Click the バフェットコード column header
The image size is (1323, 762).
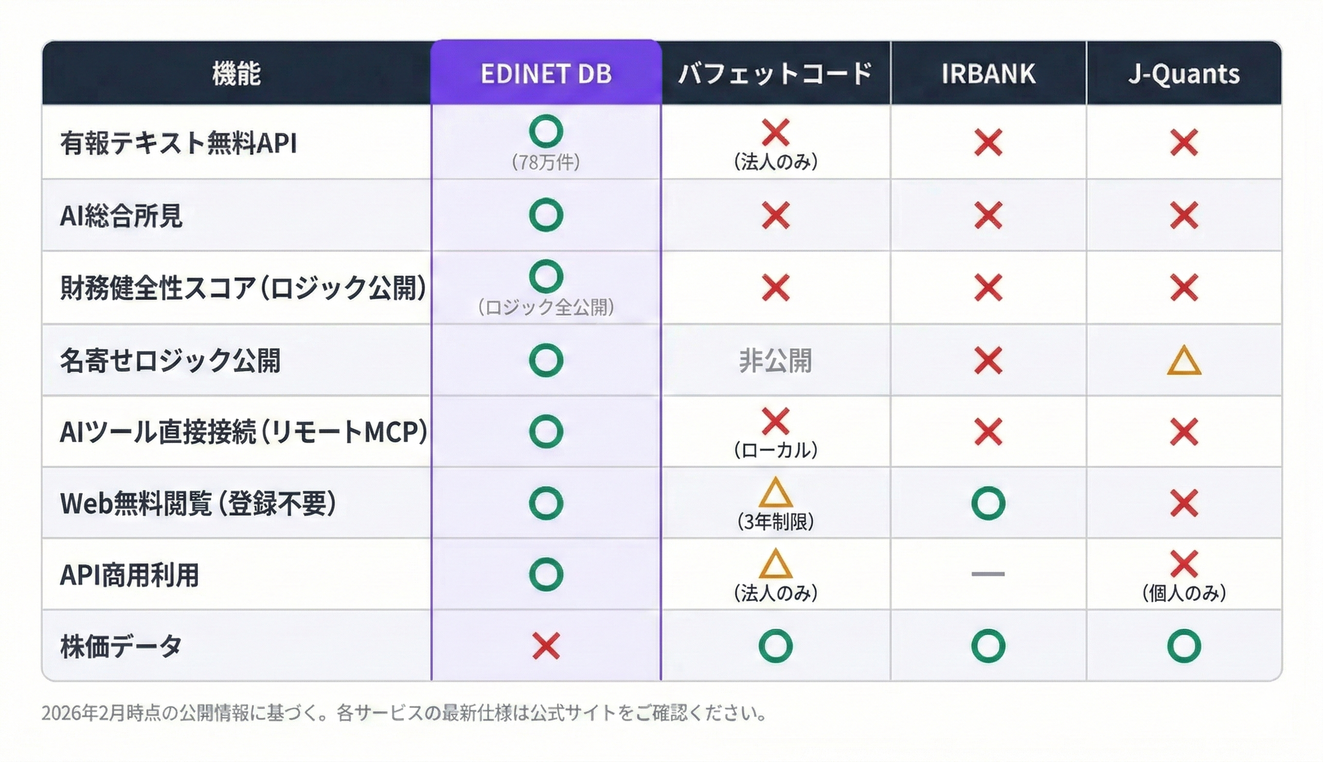coord(775,73)
